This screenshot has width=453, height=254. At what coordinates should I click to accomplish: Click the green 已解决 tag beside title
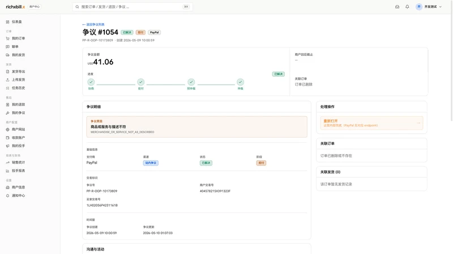[x=127, y=33]
